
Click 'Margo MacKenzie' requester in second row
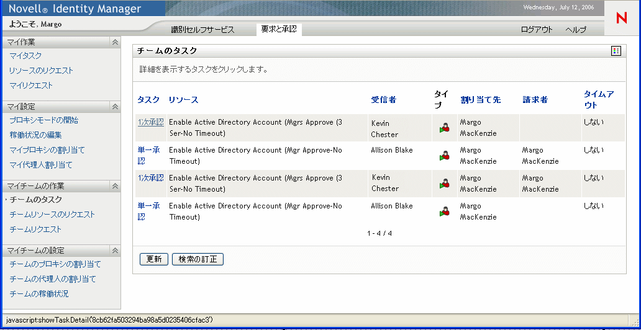pos(540,156)
